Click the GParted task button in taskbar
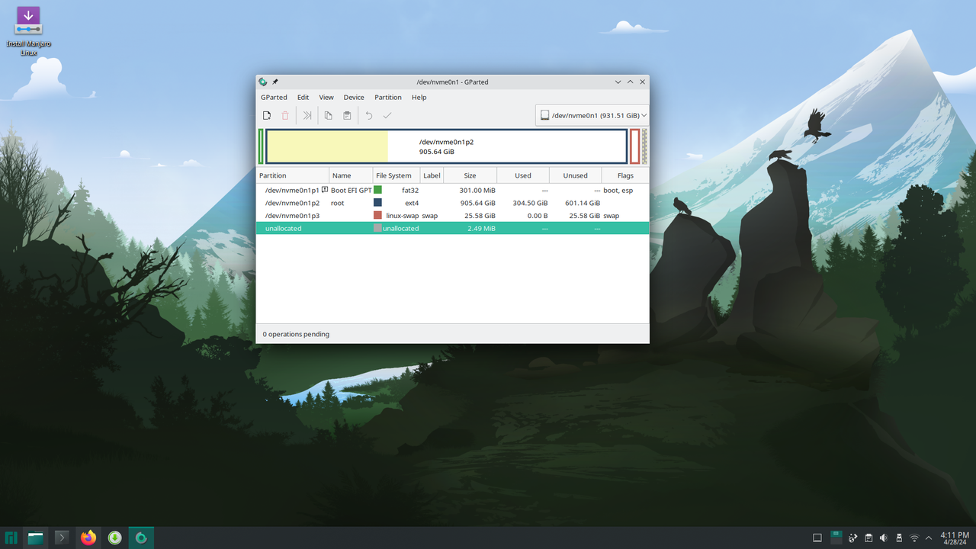This screenshot has height=549, width=976. (141, 538)
